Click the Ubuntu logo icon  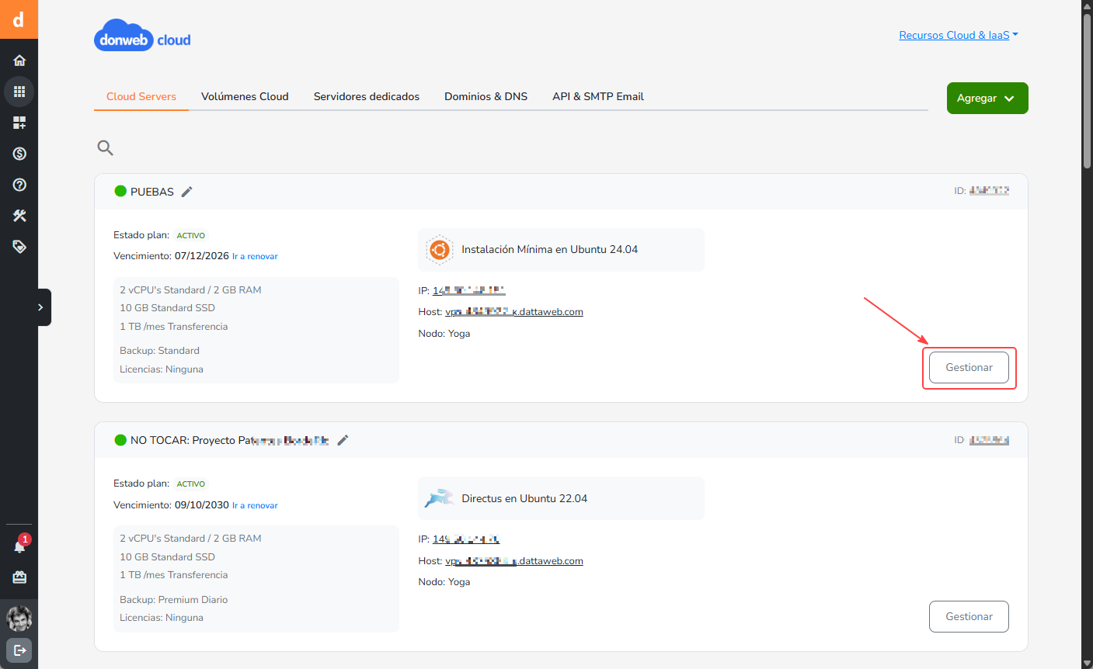pos(439,250)
